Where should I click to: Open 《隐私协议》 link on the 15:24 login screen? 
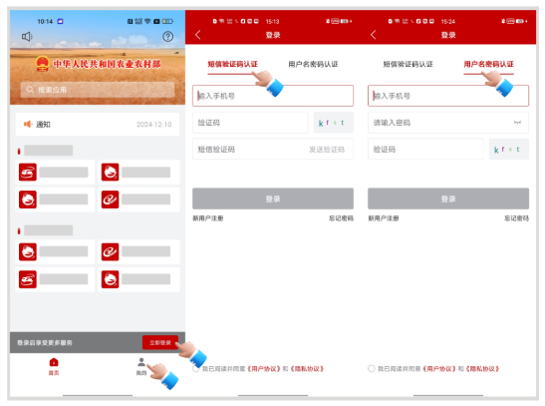tap(482, 369)
